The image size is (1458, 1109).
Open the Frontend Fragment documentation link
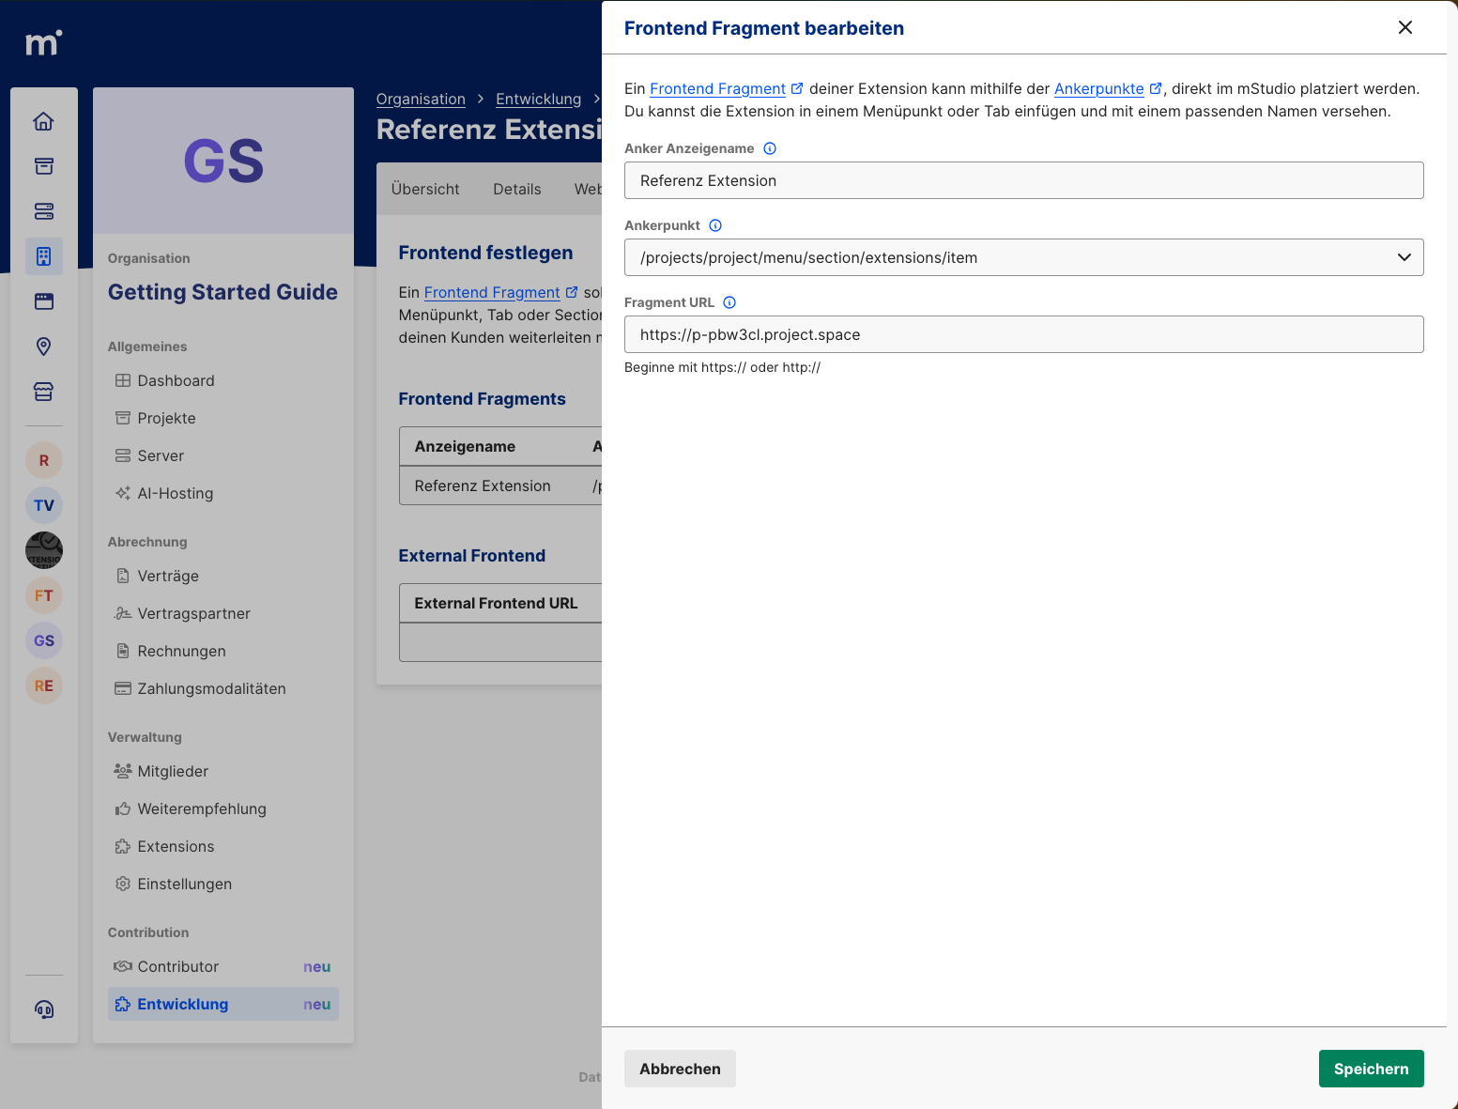click(718, 88)
